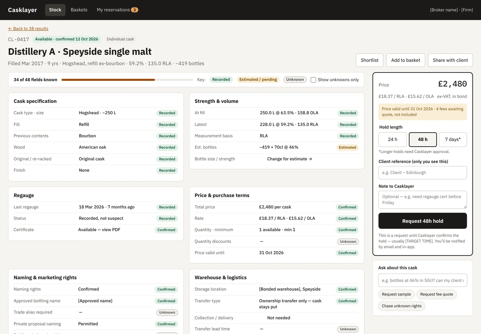Click the '£18.37 / RLA · £15.62 / OLA' rate row value
This screenshot has height=334, width=481.
[287, 218]
